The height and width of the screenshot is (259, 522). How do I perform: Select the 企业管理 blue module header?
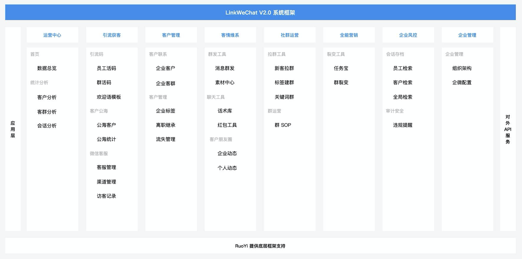tap(467, 35)
